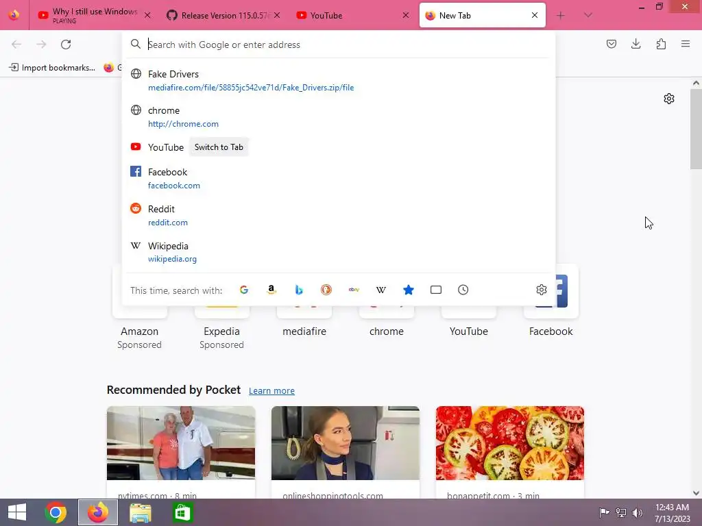Search this time with Google icon
This screenshot has width=702, height=526.
[244, 290]
